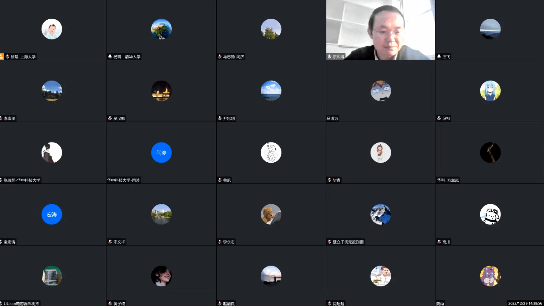Click the microphone icon next to 汪飞
Image resolution: width=544 pixels, height=306 pixels.
tap(439, 57)
